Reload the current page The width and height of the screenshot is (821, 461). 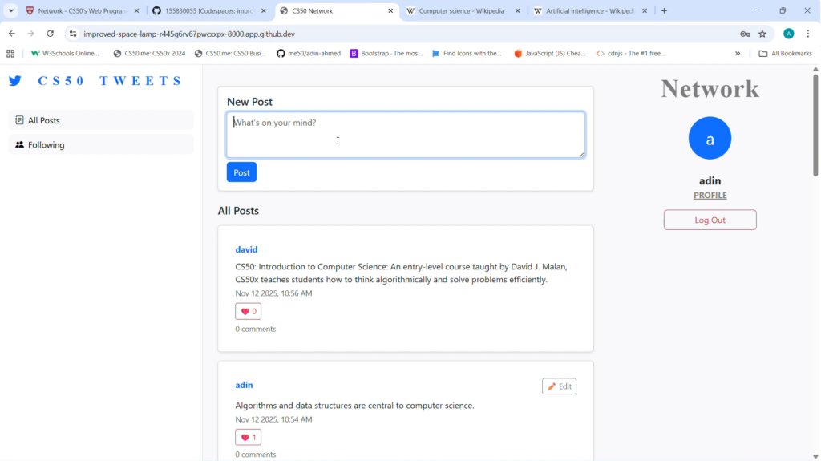[51, 34]
